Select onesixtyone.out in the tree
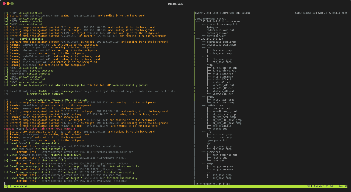Viewport: 351px width, 192px height. point(217,33)
